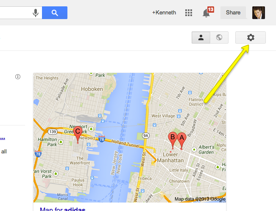Click the 9A route badge on West St
The width and height of the screenshot is (276, 211).
pyautogui.click(x=146, y=136)
